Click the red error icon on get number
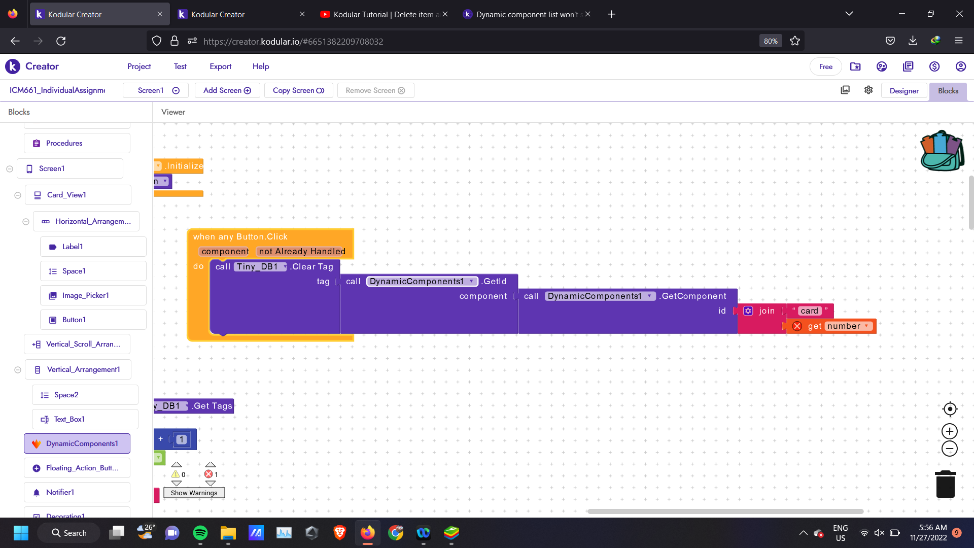 797,326
